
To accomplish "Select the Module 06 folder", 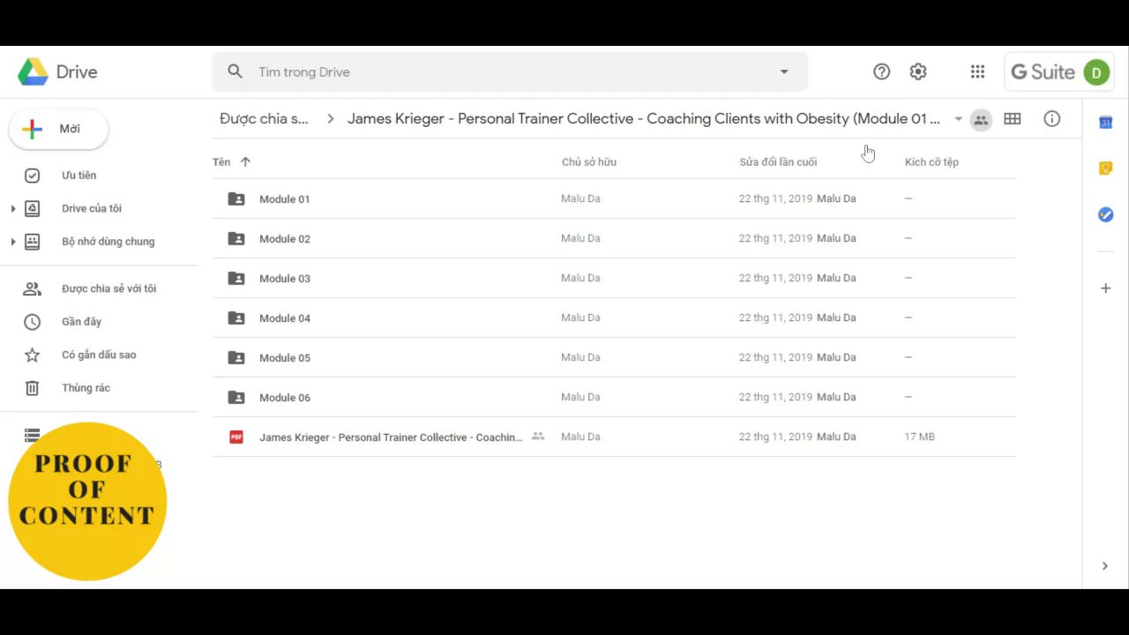I will pos(614,397).
